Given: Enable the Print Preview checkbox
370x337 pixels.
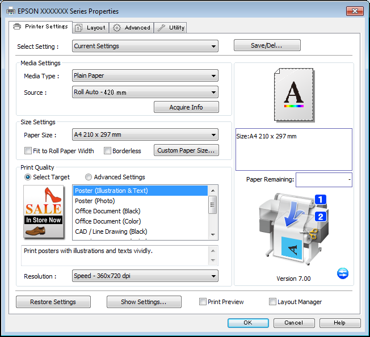Looking at the screenshot, I should (203, 302).
